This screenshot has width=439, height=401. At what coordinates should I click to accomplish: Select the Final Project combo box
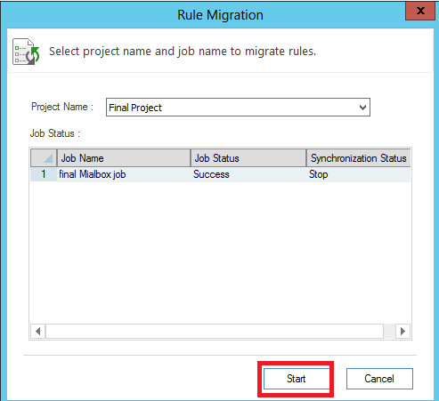point(238,108)
